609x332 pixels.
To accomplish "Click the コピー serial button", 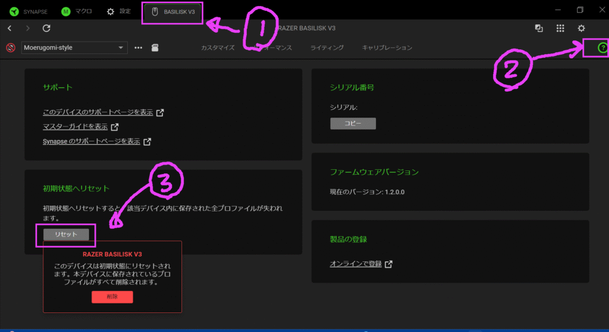I will click(x=353, y=124).
